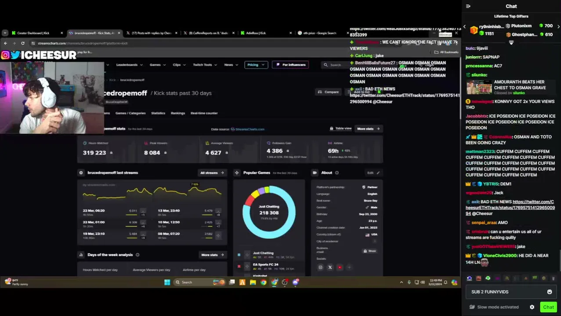Image resolution: width=561 pixels, height=316 pixels.
Task: Show hidden system tray icons
Action: coord(401,282)
